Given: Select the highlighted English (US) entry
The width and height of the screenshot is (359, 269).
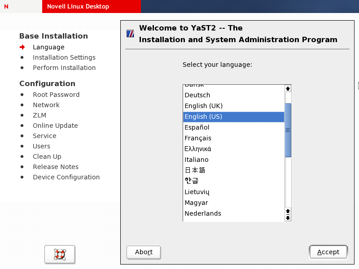Looking at the screenshot, I should click(203, 117).
